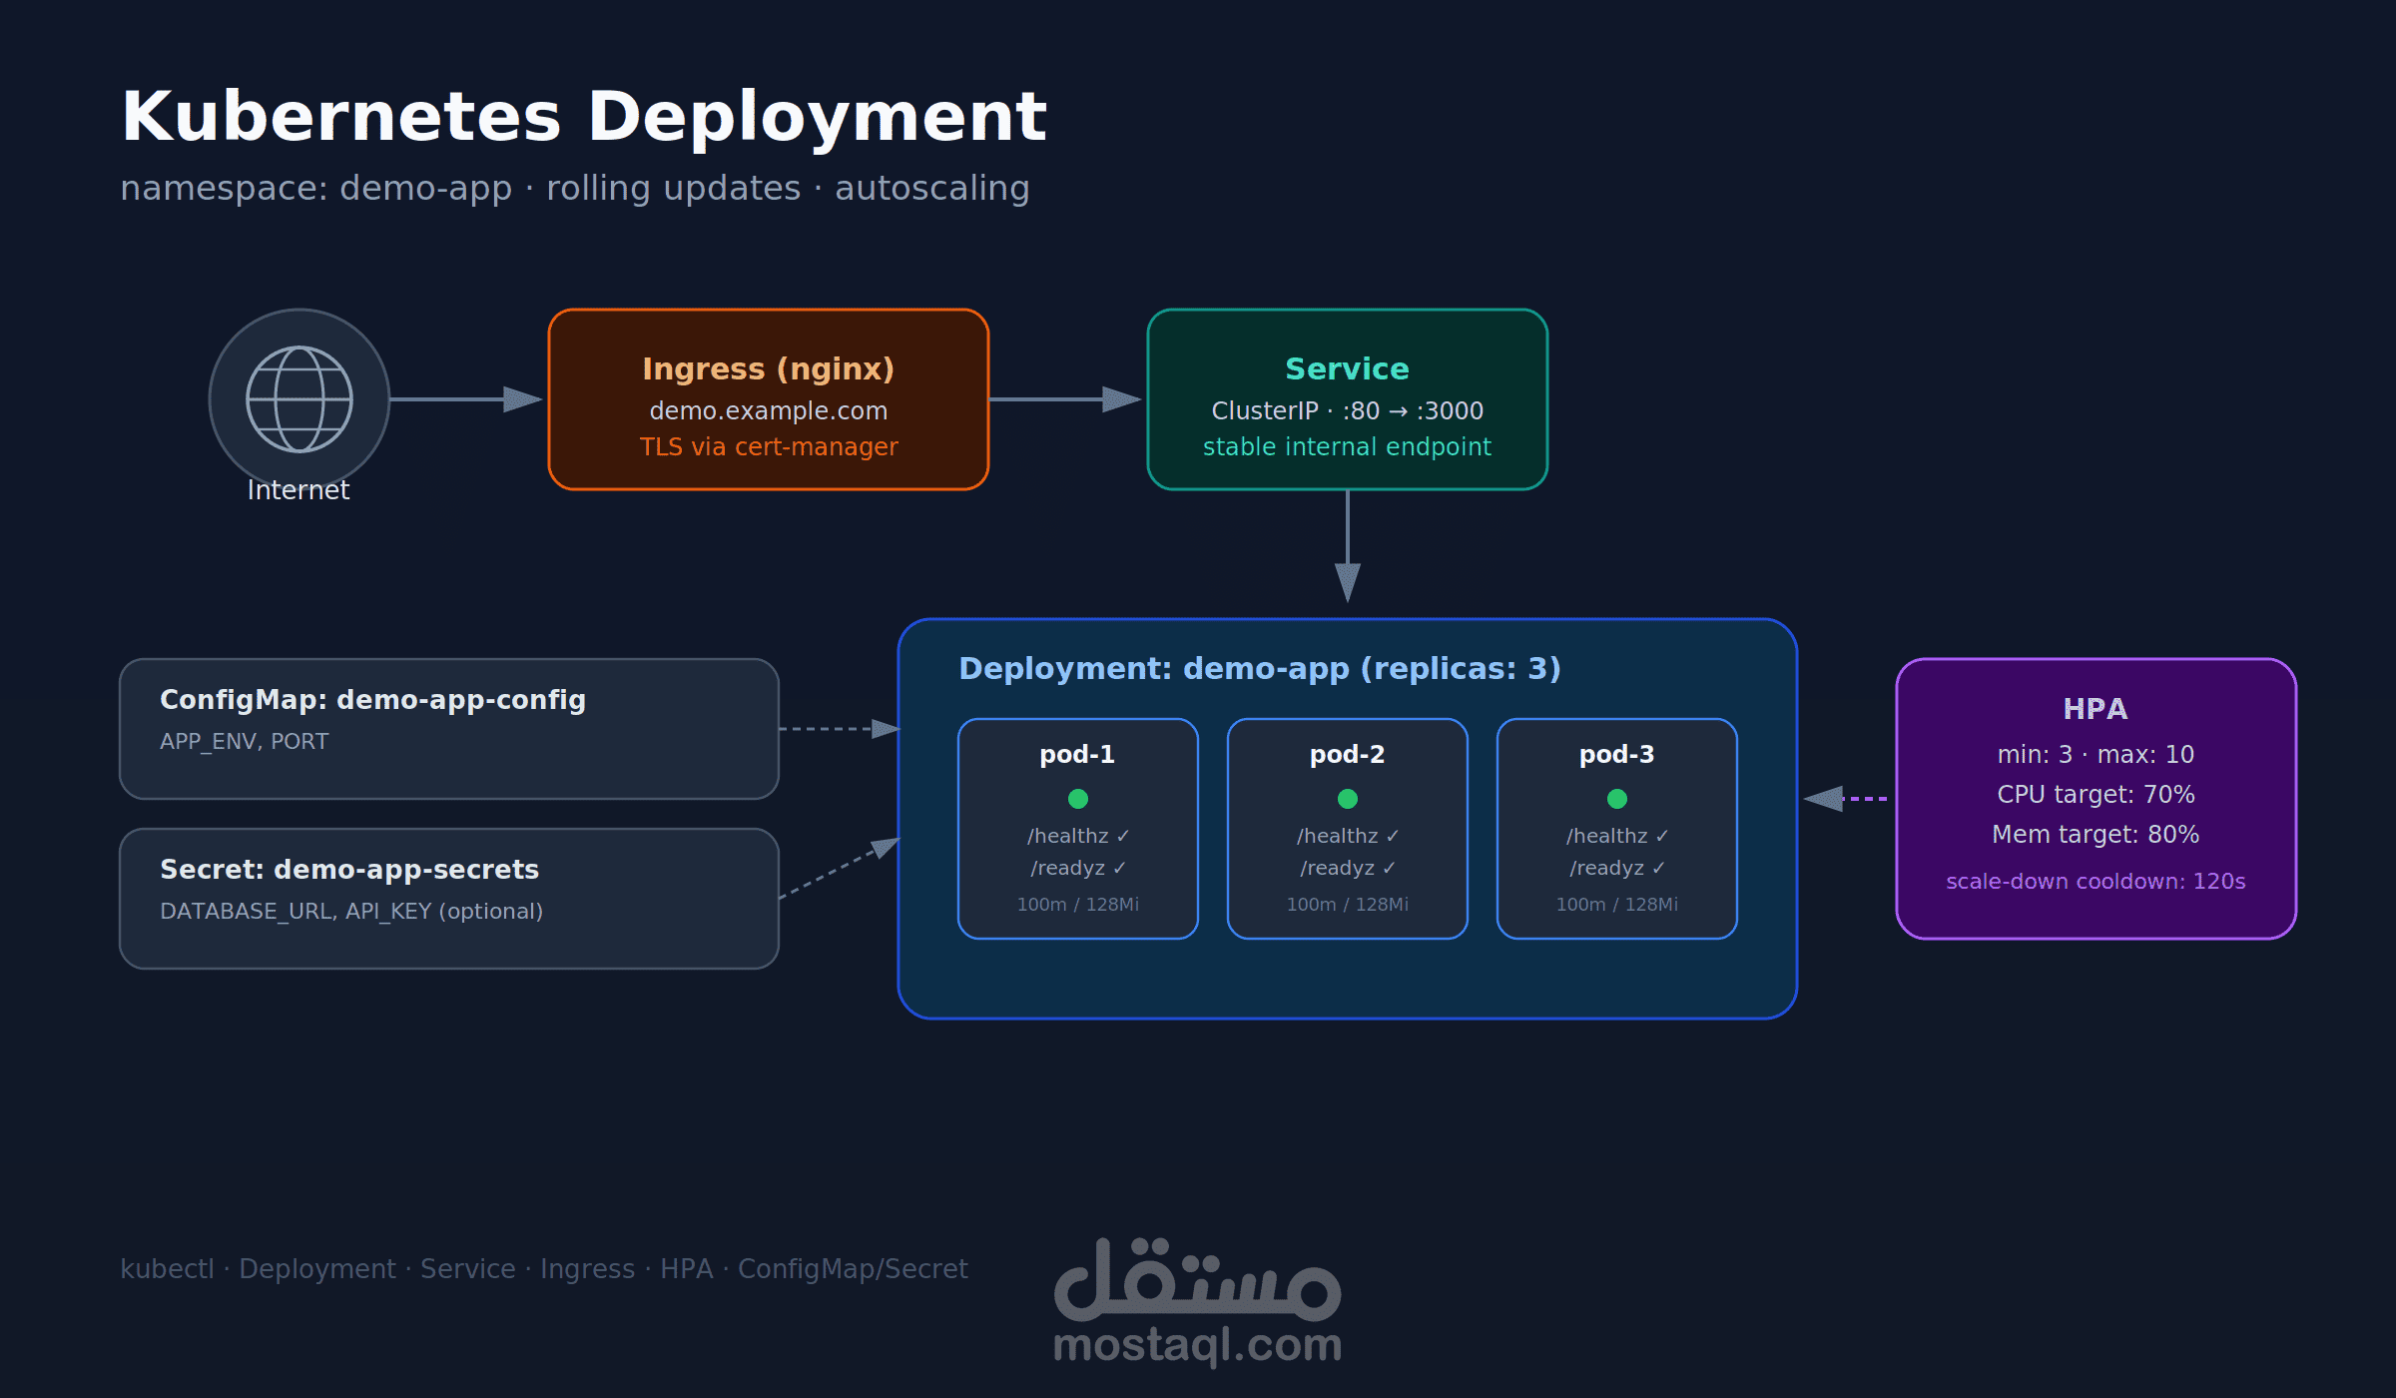The height and width of the screenshot is (1398, 2396).
Task: Click the Kubernetes Deployment title
Action: (x=584, y=117)
